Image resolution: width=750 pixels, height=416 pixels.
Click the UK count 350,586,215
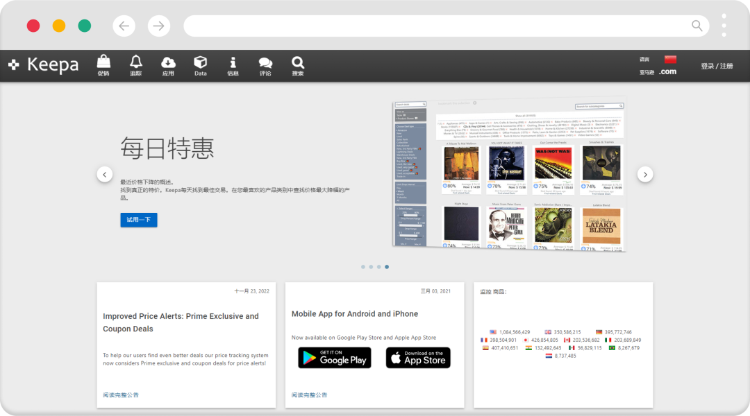pos(567,332)
